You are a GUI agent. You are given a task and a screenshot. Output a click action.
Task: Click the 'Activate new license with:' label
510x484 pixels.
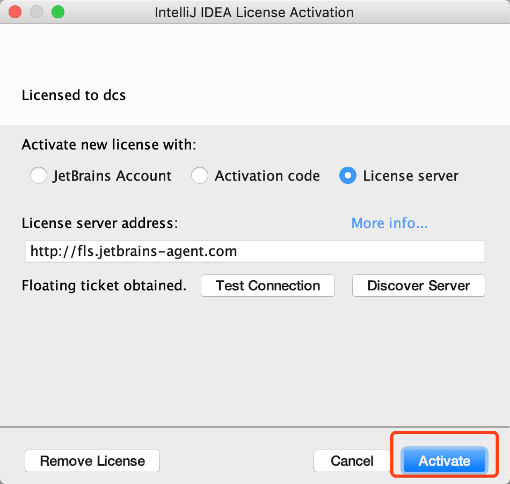click(109, 144)
